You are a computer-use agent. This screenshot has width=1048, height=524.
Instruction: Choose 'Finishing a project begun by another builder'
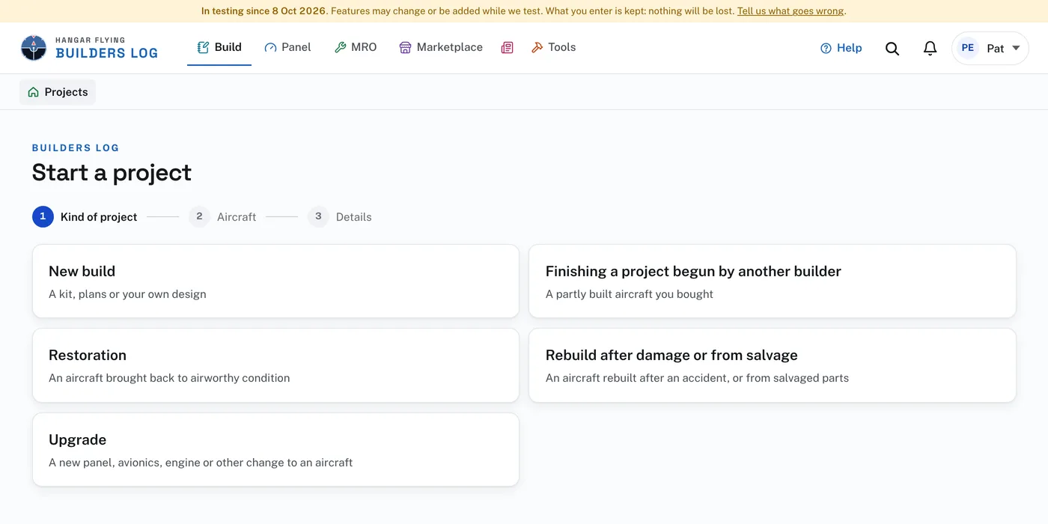(x=773, y=281)
